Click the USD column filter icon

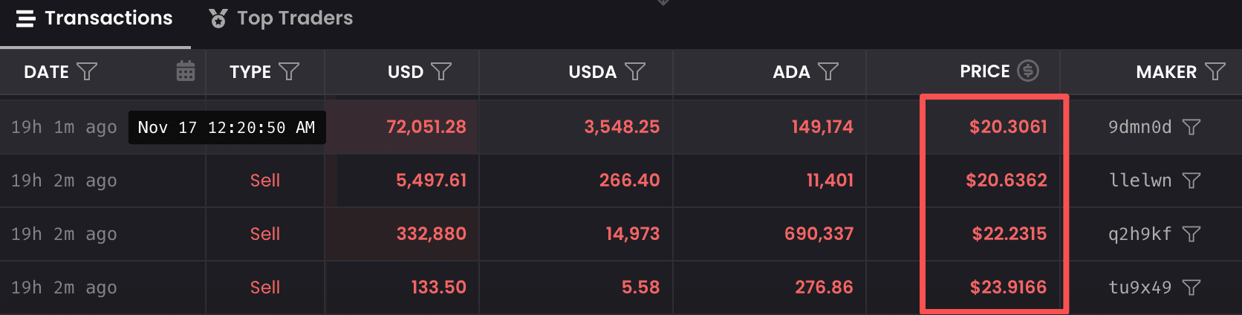[441, 71]
